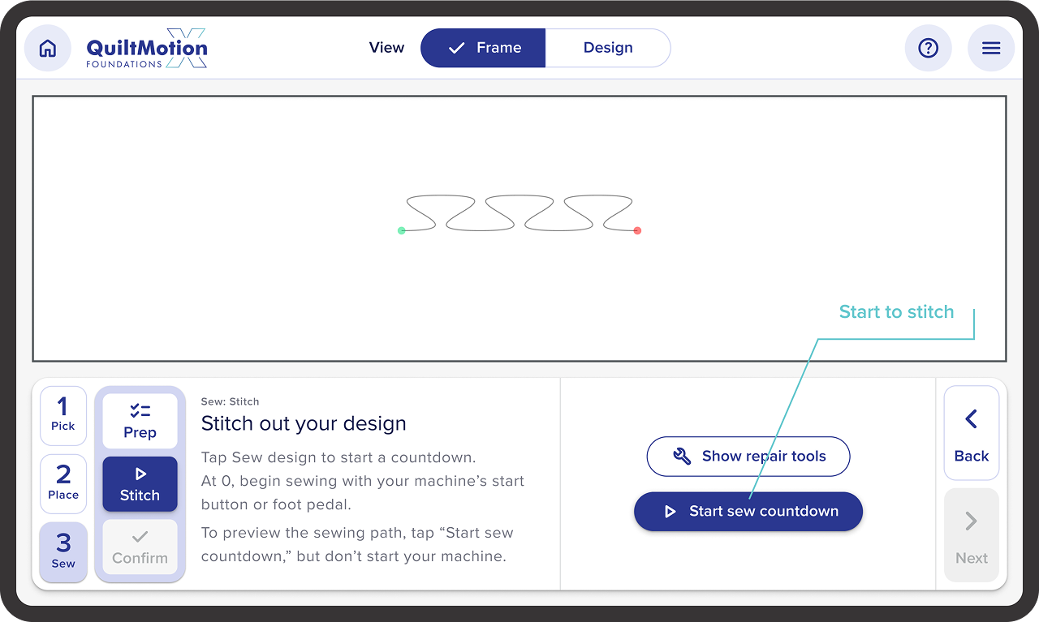The width and height of the screenshot is (1039, 622).
Task: Click the play icon in Start sew countdown
Action: pos(670,512)
